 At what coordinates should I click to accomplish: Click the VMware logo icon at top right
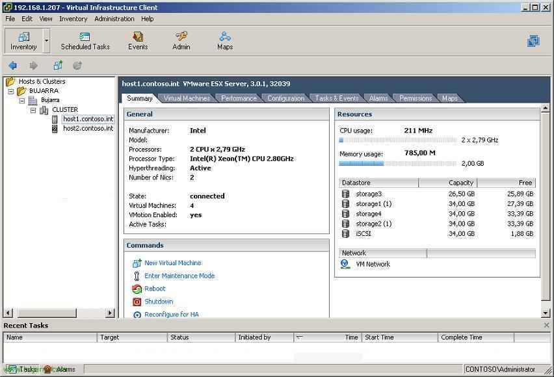pos(533,41)
